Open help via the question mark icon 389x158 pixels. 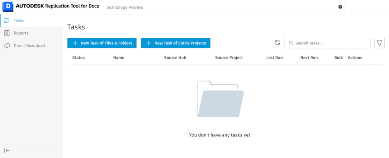(340, 7)
